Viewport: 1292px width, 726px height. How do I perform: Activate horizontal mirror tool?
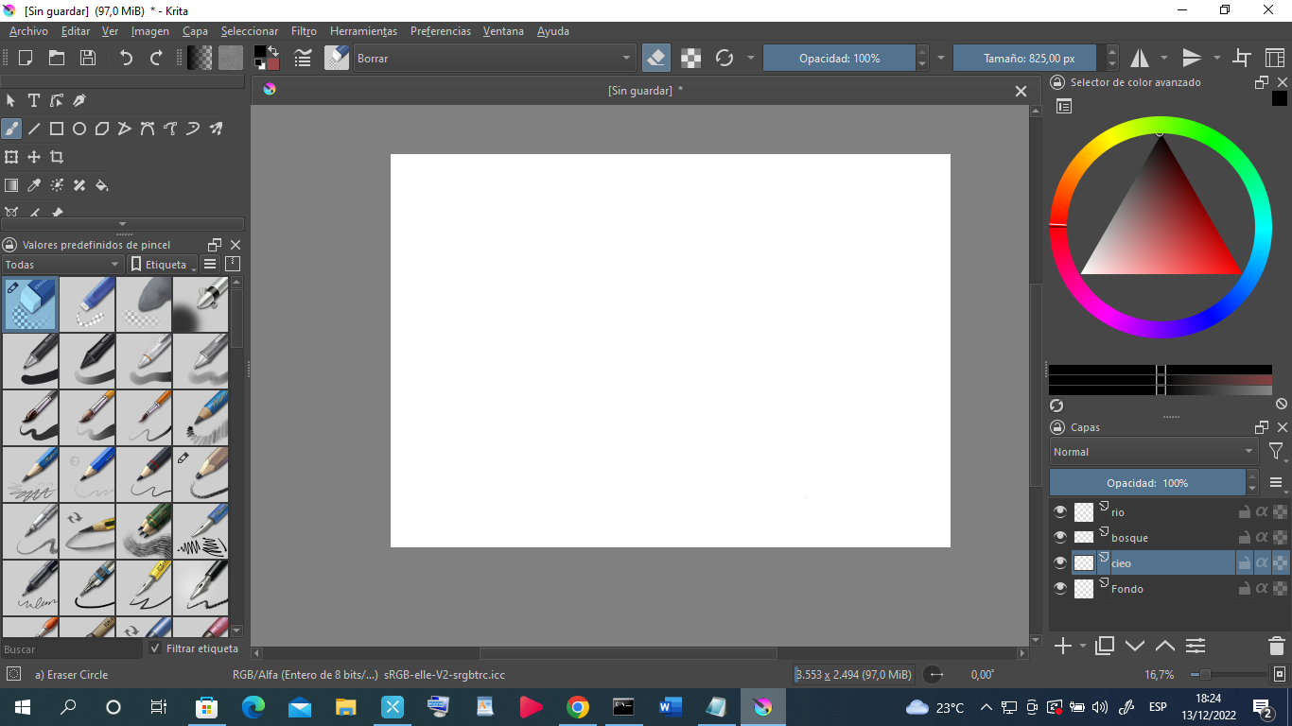click(x=1140, y=58)
